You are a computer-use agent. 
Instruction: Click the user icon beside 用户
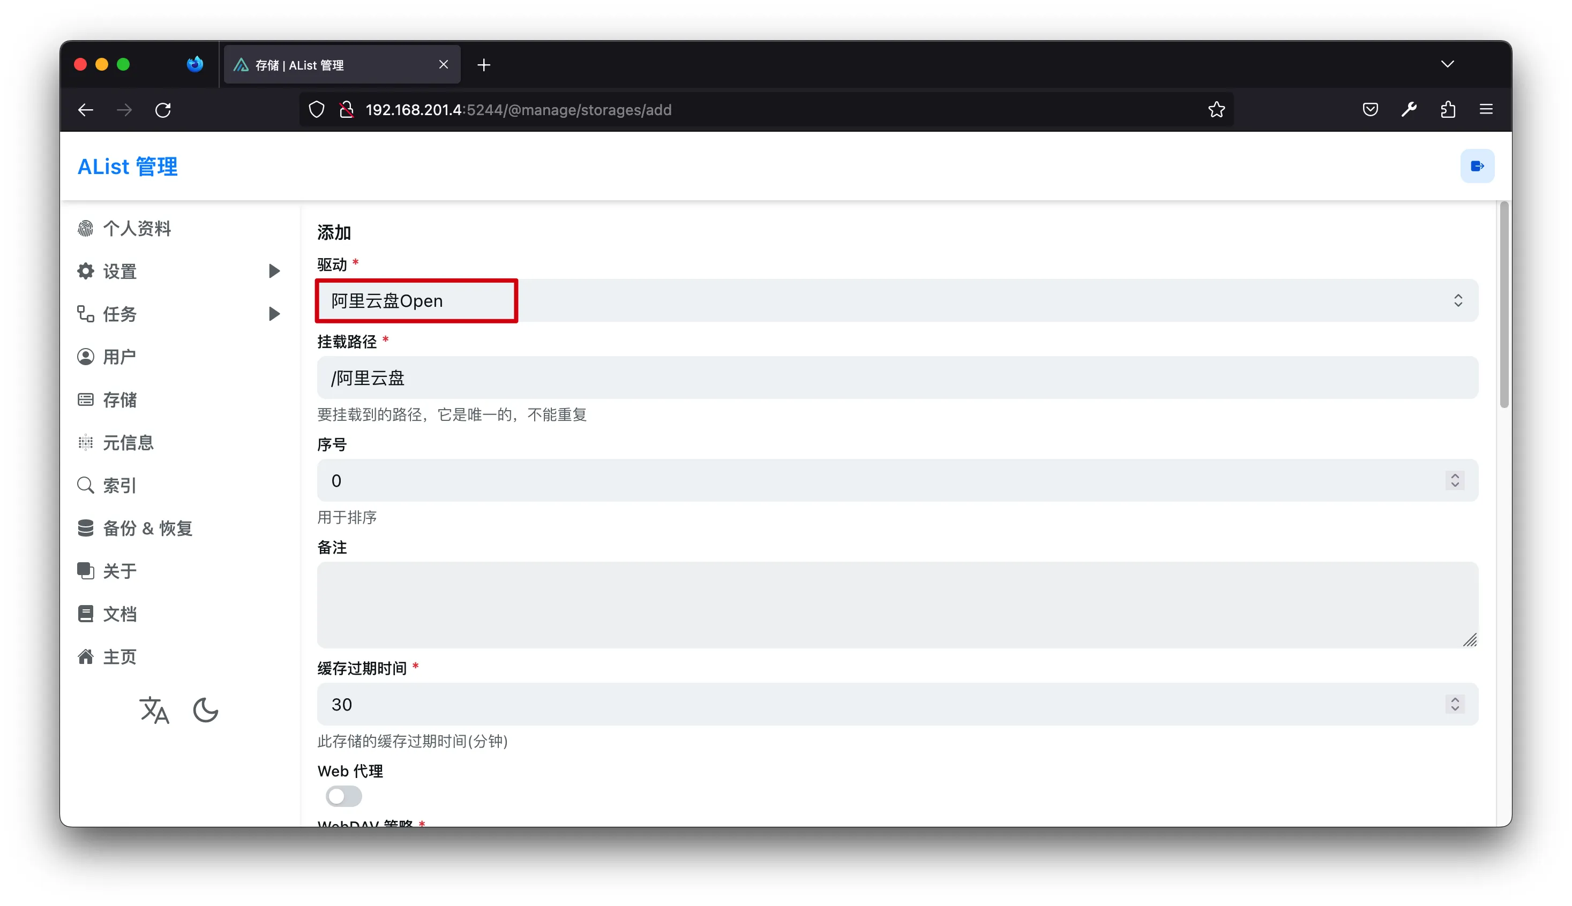[85, 357]
